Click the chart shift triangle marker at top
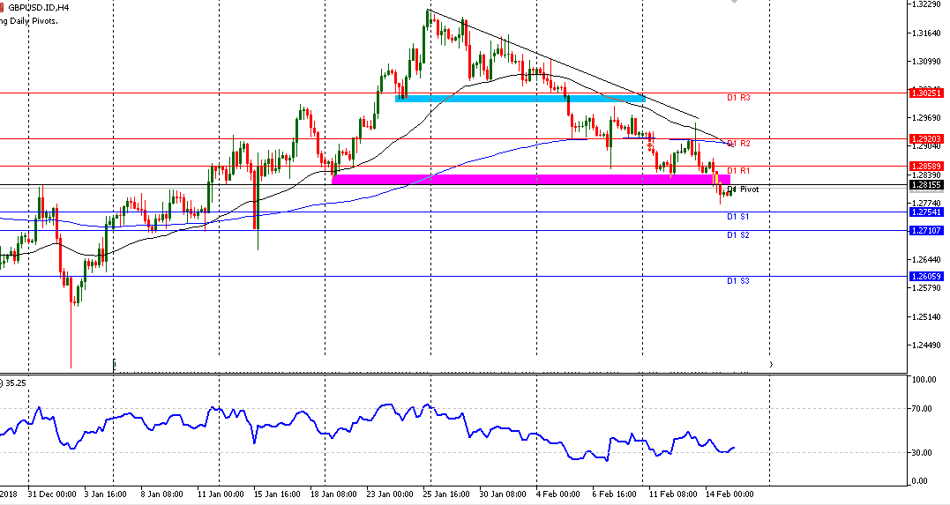The image size is (950, 505). tap(733, 3)
